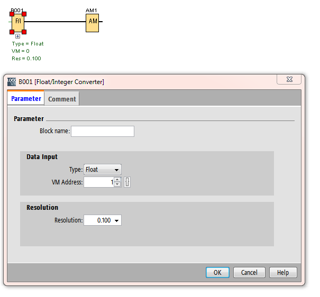Switch to the Comment tab
This screenshot has height=297, width=320.
click(62, 99)
